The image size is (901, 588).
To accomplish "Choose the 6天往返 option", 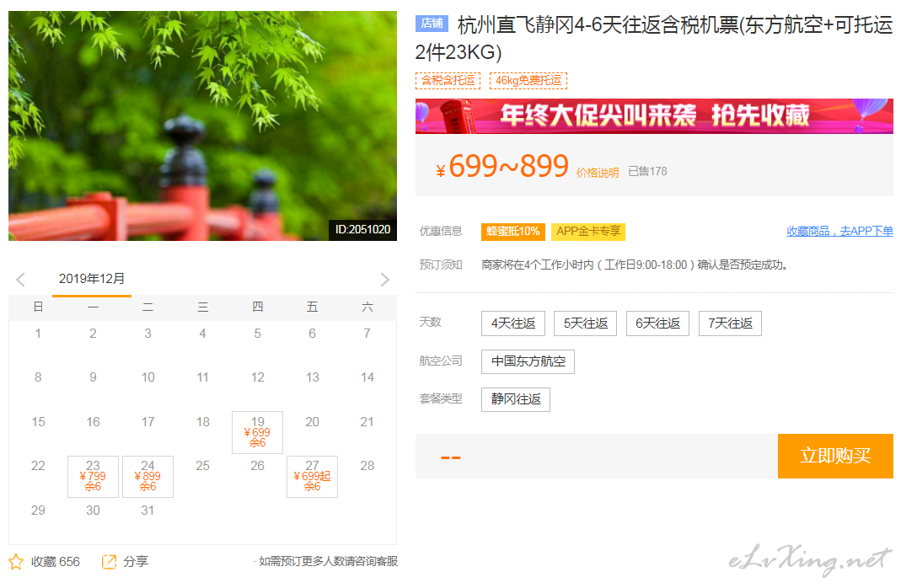I will [658, 323].
